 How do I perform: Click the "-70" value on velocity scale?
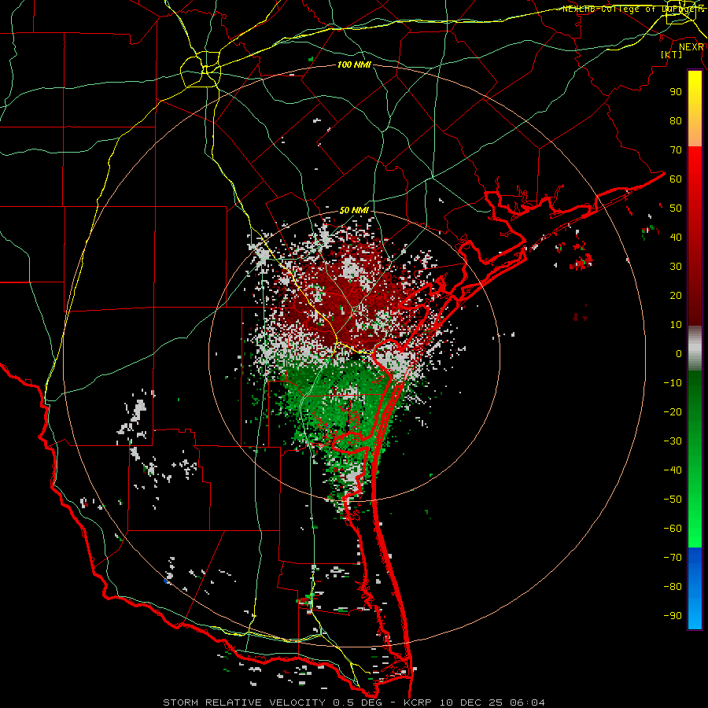tap(673, 558)
